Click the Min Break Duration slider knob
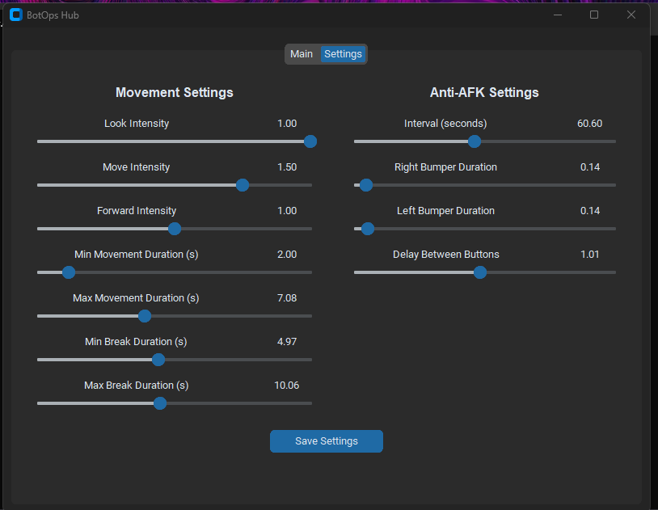 [x=158, y=360]
